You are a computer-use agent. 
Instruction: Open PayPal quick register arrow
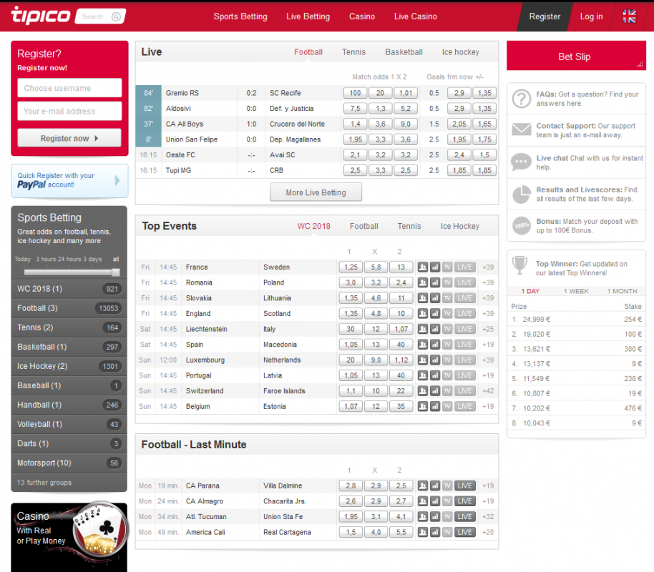[117, 180]
